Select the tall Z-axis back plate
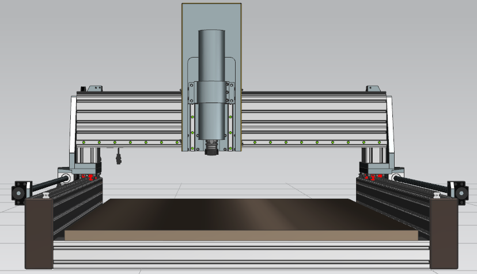 211,16
